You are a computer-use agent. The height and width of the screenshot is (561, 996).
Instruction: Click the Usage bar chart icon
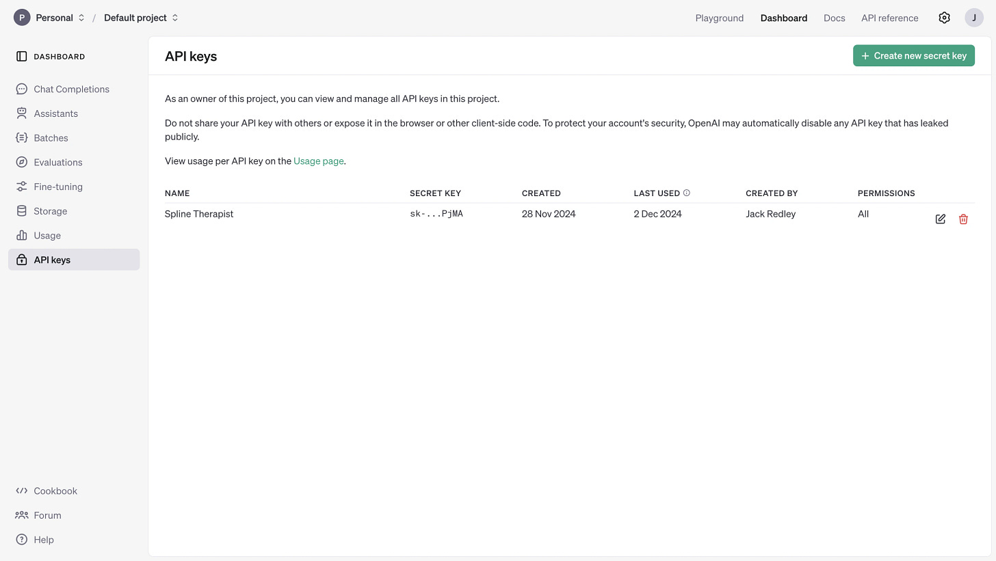pyautogui.click(x=22, y=236)
